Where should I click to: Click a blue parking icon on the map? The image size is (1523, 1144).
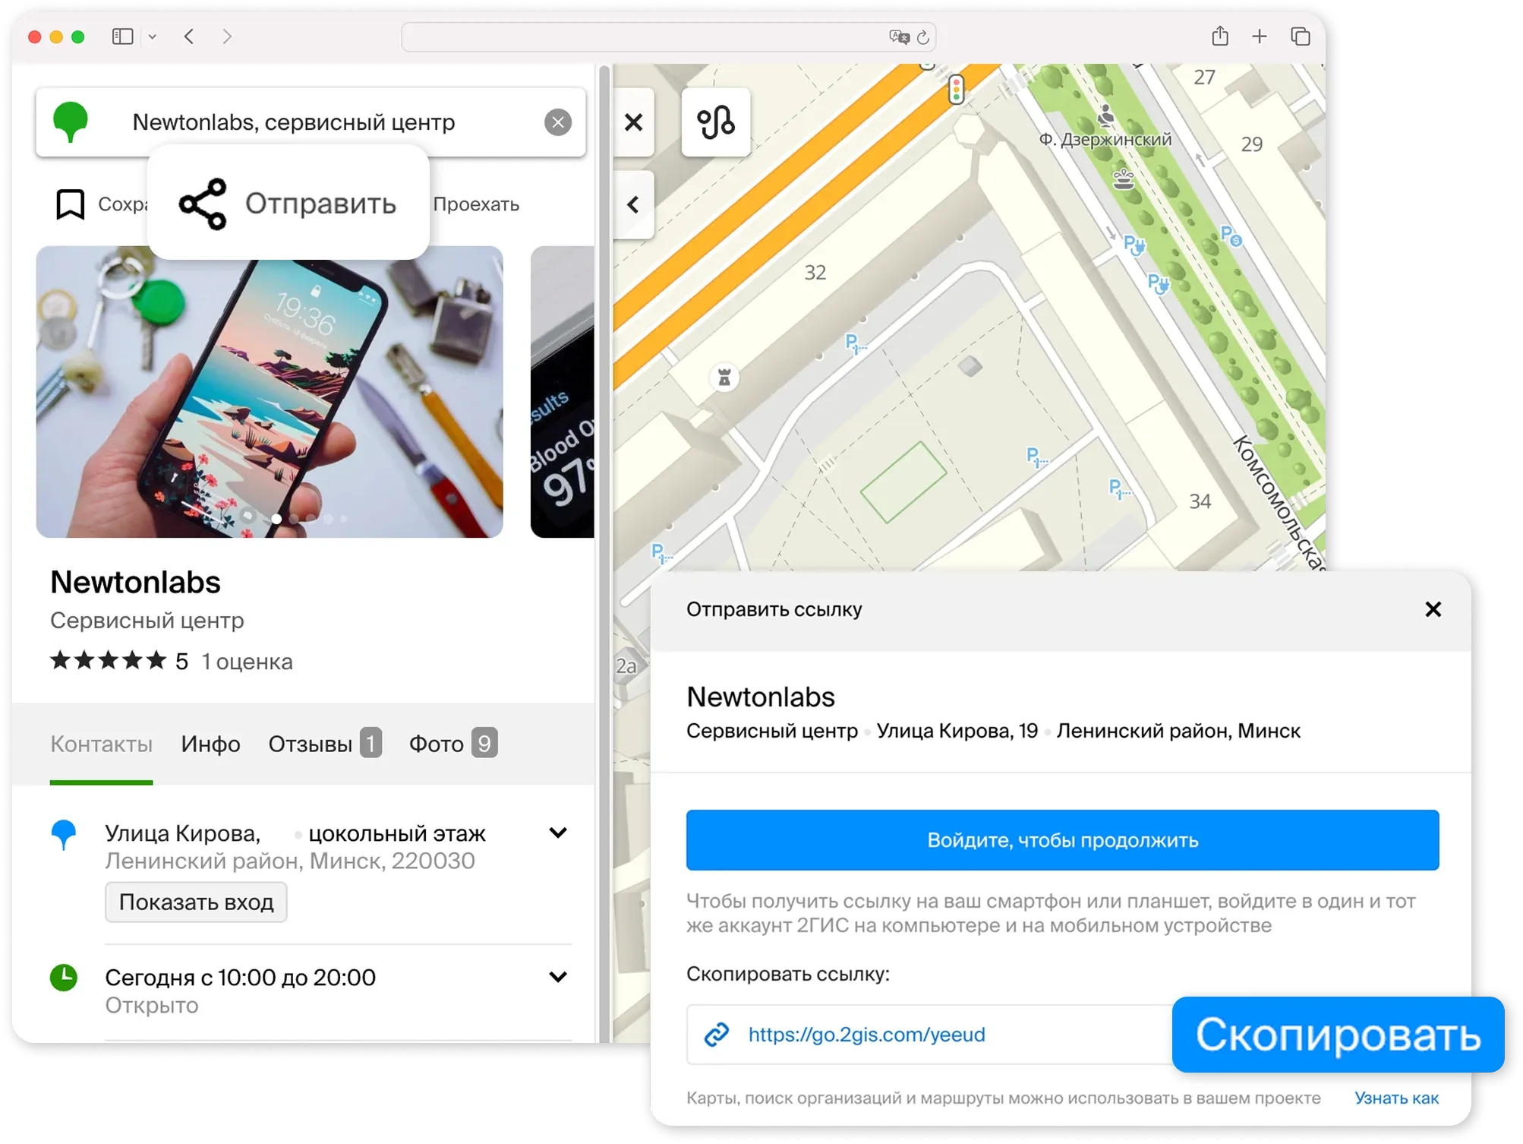1136,247
